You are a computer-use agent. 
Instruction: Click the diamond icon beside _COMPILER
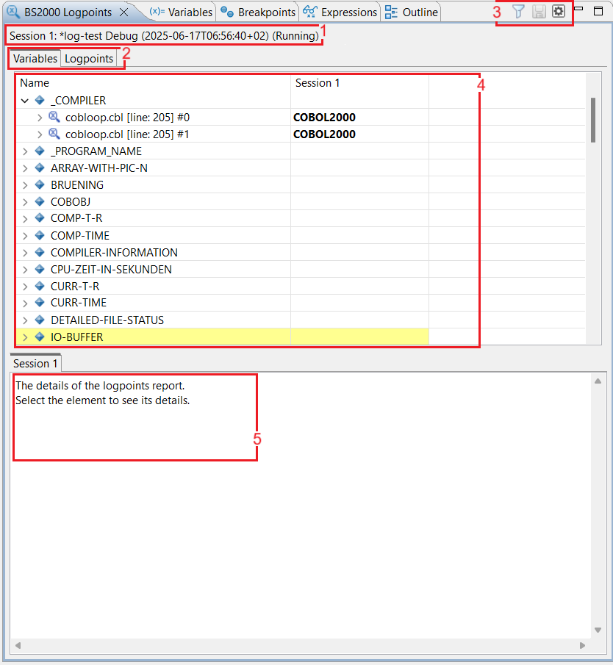[40, 100]
